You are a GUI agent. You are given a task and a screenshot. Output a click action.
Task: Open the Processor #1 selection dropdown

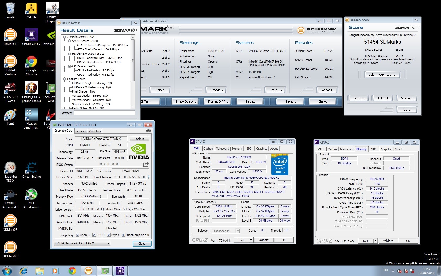(x=226, y=231)
